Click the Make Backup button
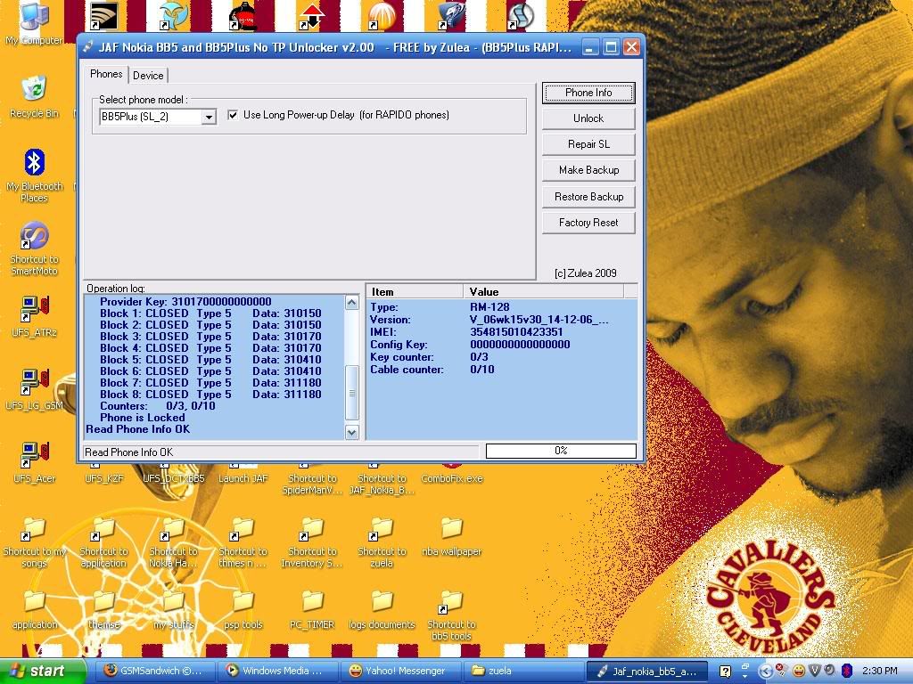The image size is (913, 684). [588, 170]
